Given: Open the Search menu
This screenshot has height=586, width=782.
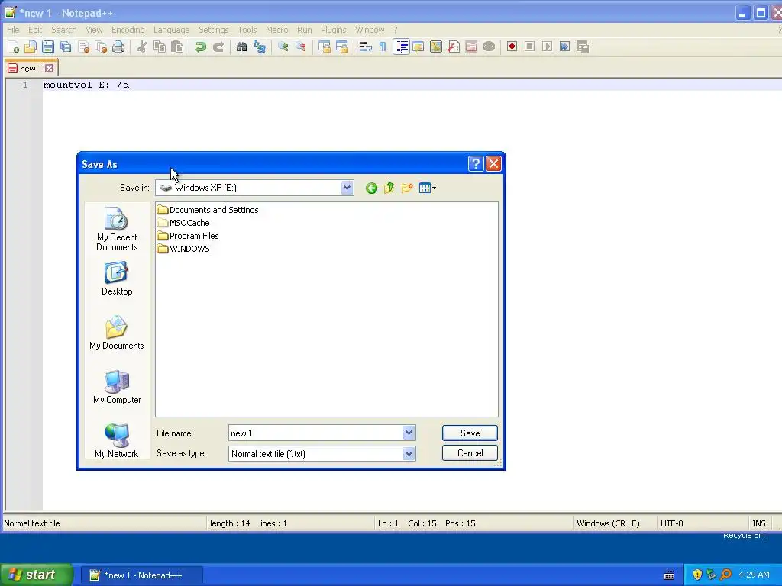Looking at the screenshot, I should point(64,30).
